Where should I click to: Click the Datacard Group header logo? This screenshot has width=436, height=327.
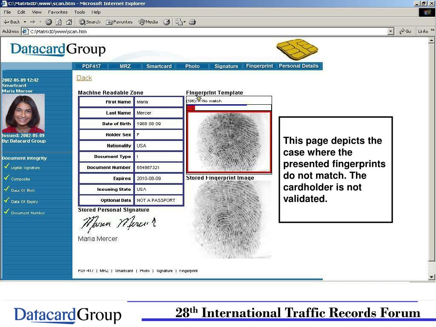pyautogui.click(x=58, y=49)
